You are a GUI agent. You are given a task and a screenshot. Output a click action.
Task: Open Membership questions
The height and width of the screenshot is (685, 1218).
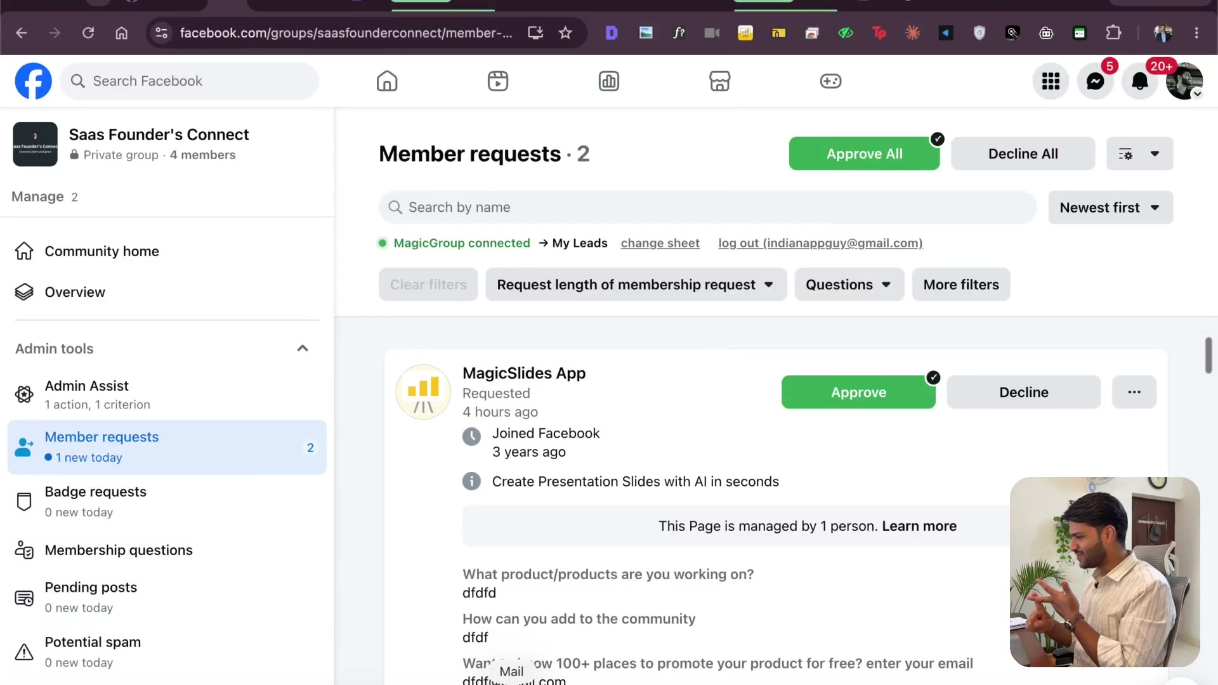click(166, 550)
